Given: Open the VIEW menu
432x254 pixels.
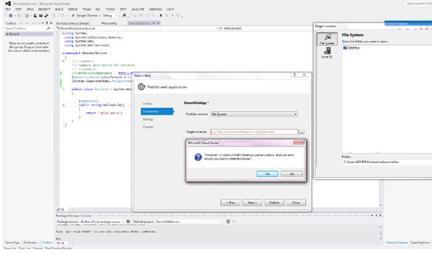Looking at the screenshot, I should pyautogui.click(x=30, y=9).
